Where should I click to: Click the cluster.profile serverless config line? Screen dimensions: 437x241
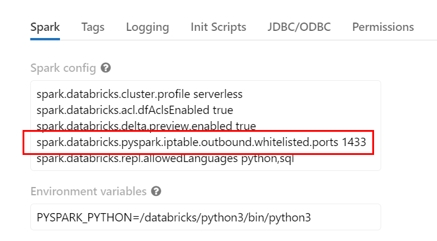pos(140,94)
